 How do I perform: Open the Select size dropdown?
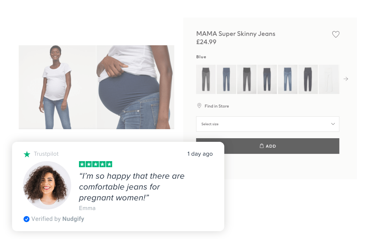click(x=267, y=124)
